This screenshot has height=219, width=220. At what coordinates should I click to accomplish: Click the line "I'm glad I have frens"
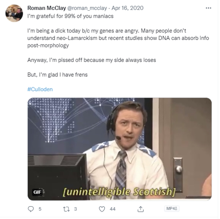57,75
